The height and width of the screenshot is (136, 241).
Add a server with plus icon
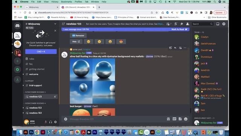coord(17,61)
